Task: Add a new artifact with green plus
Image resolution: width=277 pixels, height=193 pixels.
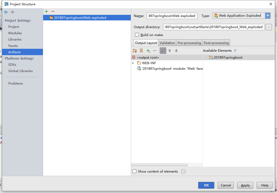Action: pos(46,11)
